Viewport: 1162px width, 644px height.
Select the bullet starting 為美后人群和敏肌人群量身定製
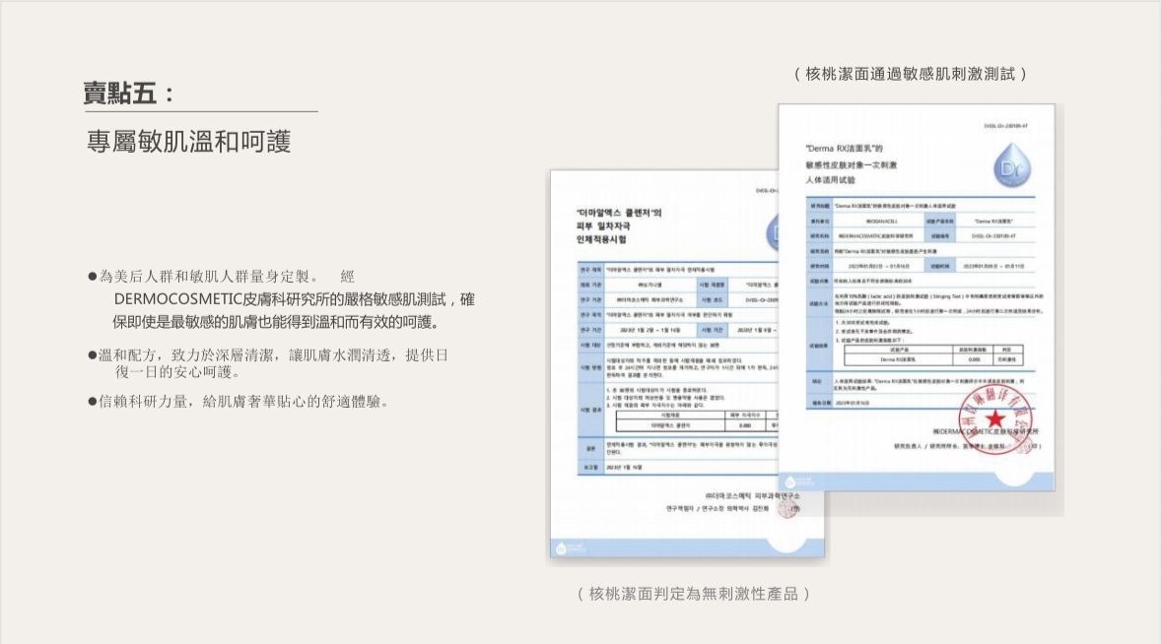click(x=222, y=277)
